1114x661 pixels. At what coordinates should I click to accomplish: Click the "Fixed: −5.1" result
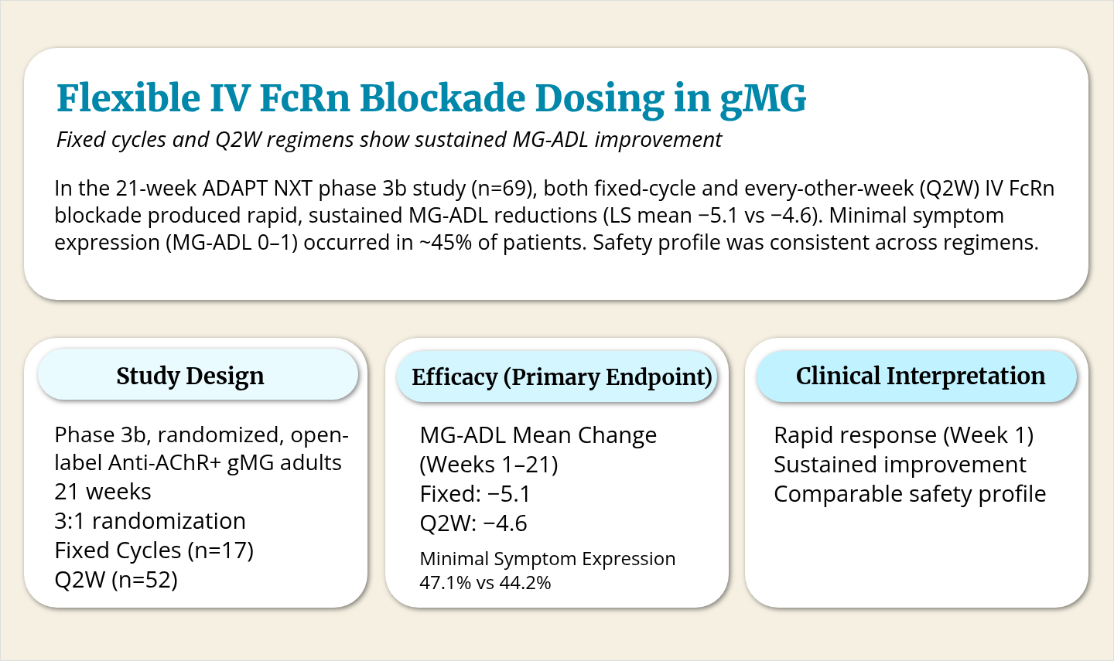[x=475, y=494]
